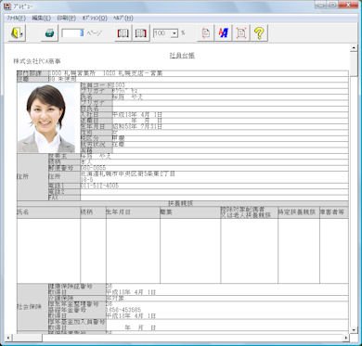The image size is (362, 346).
Task: Click the 障害者等 column header
Action: click(332, 212)
